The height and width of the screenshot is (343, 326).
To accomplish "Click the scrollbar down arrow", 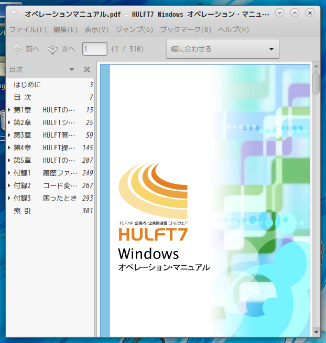I will pos(316,332).
